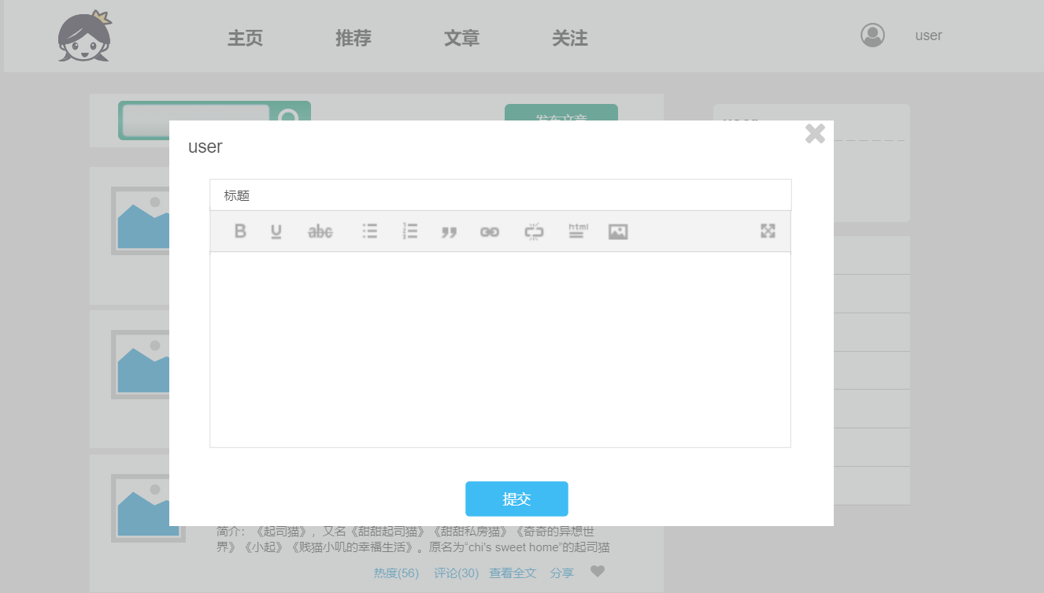1044x593 pixels.
Task: Click the 标题 title input field
Action: click(500, 195)
